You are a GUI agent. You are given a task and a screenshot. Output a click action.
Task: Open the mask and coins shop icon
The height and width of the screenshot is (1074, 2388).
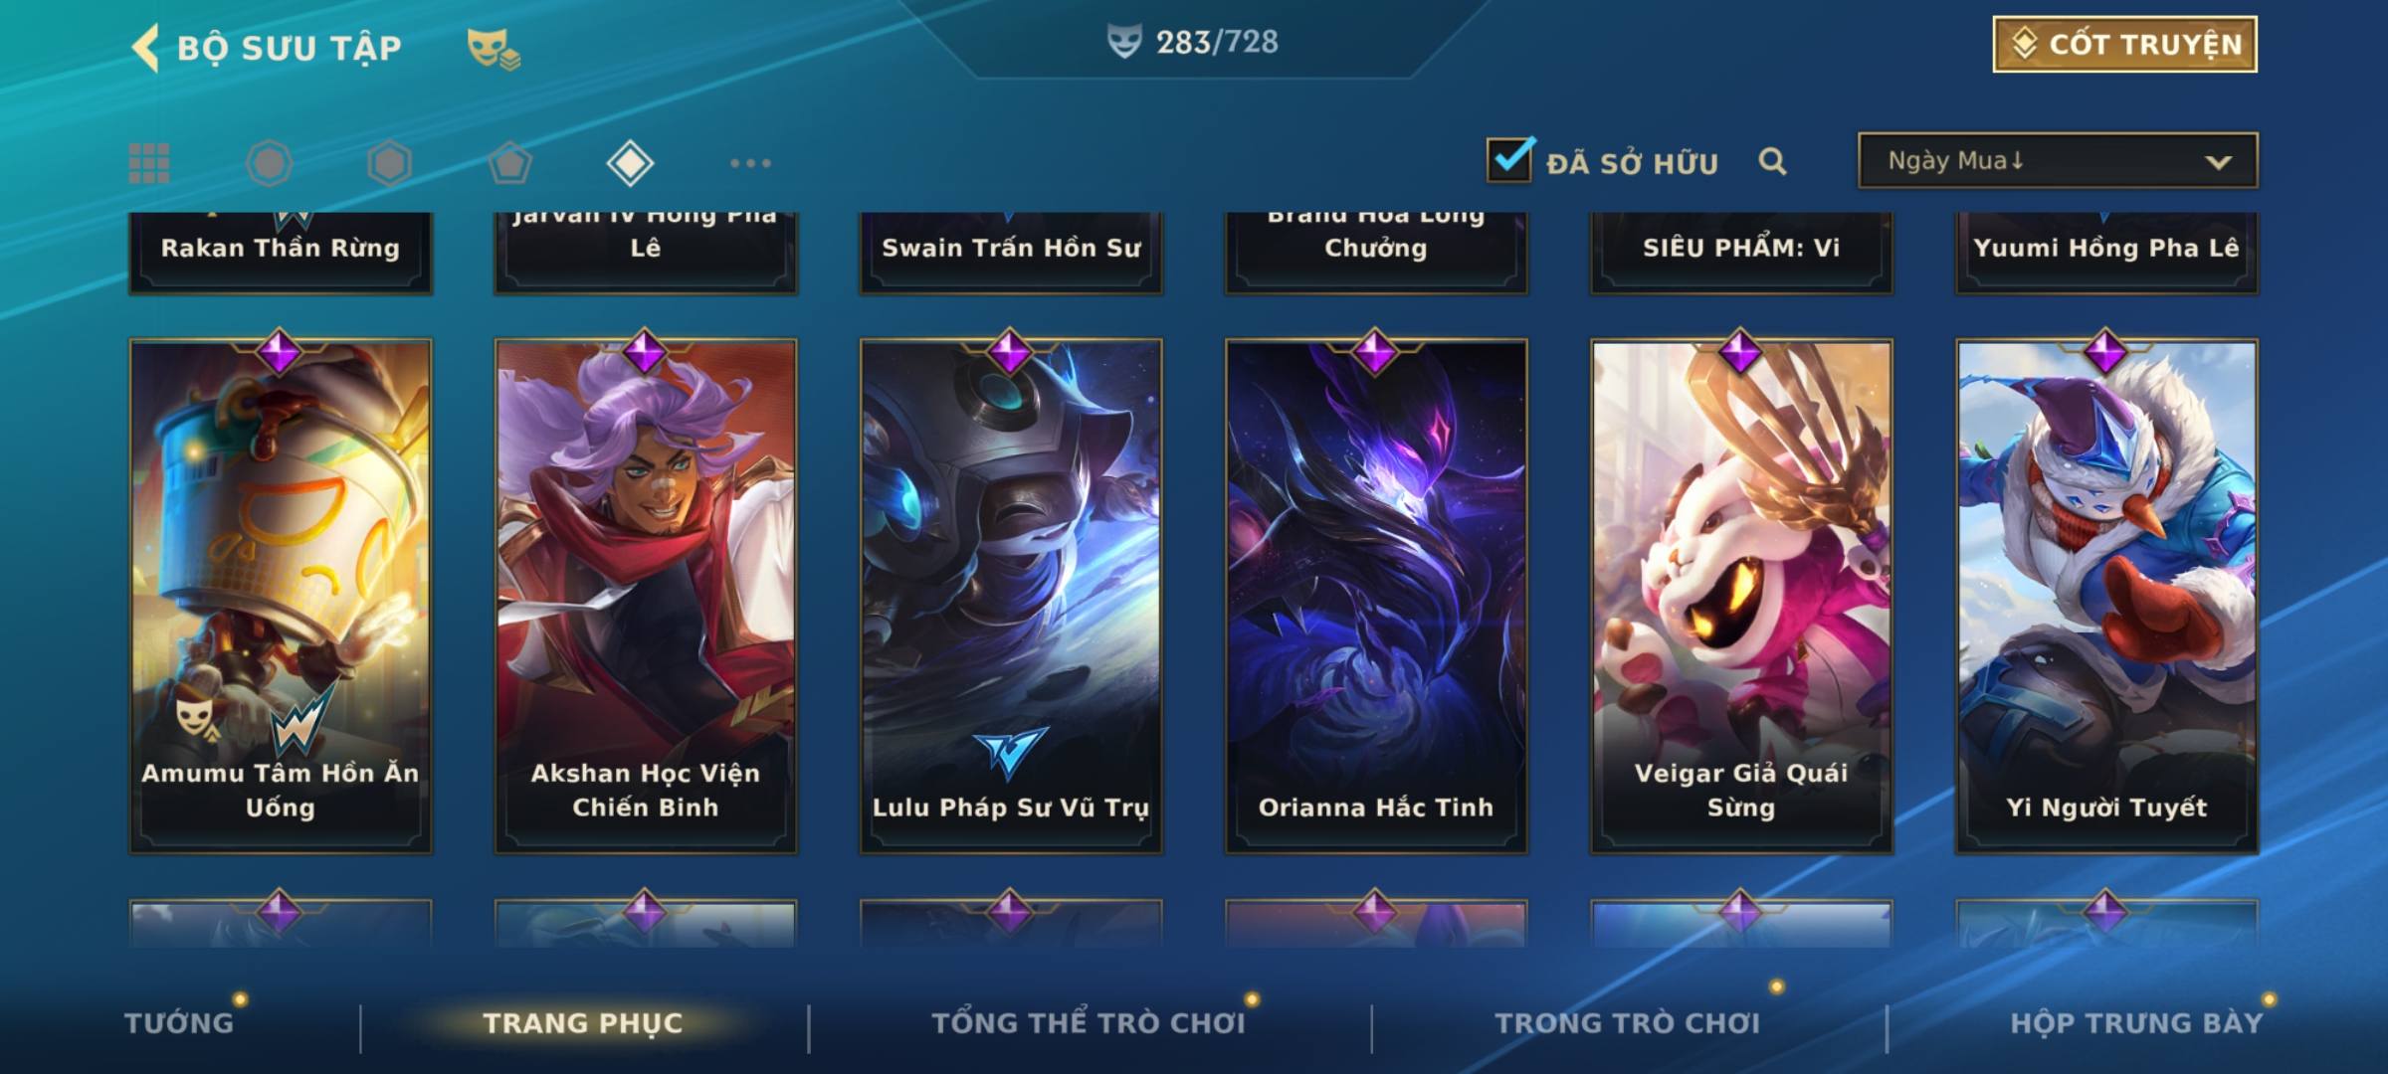click(x=494, y=48)
